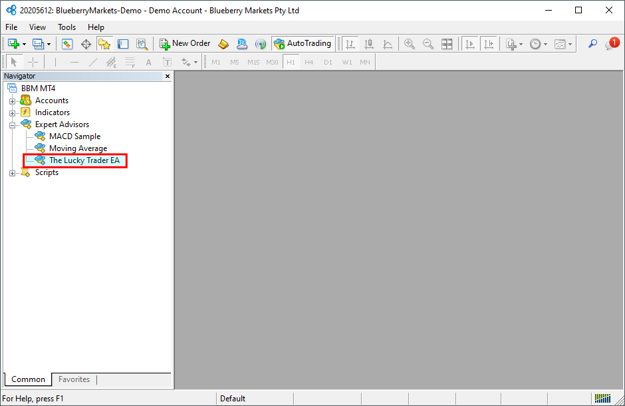This screenshot has height=406, width=625.
Task: Select the H4 timeframe
Action: (309, 62)
